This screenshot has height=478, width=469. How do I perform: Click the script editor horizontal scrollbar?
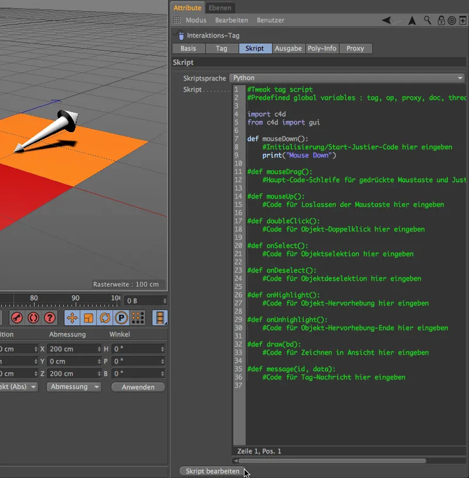(332, 460)
